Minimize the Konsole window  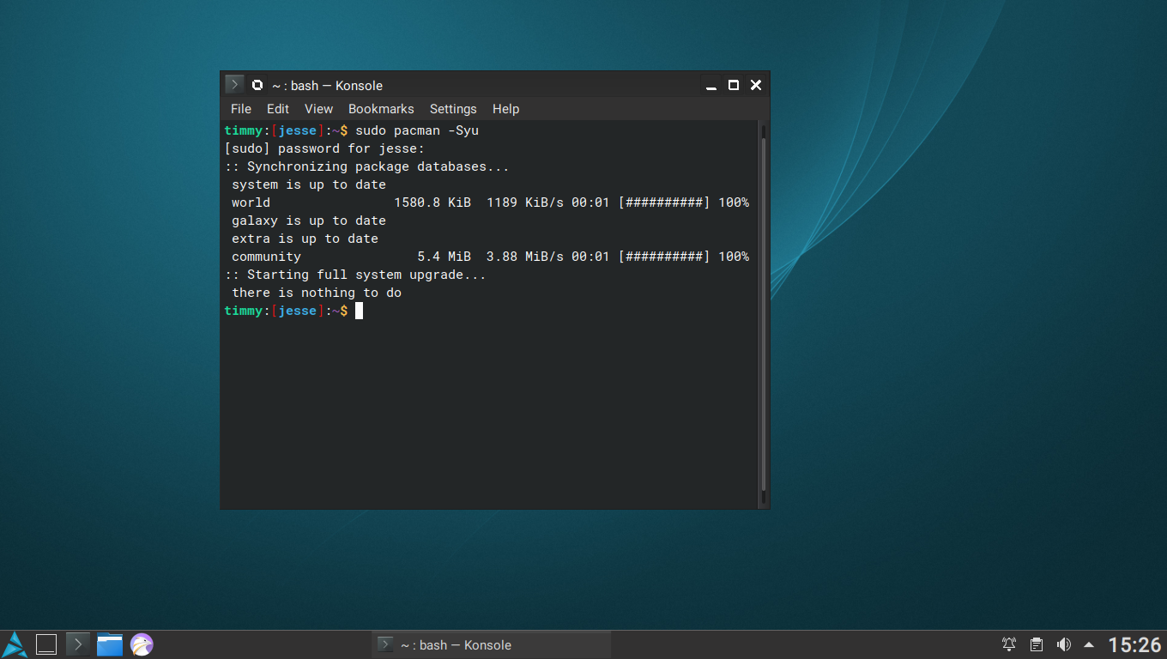(710, 85)
